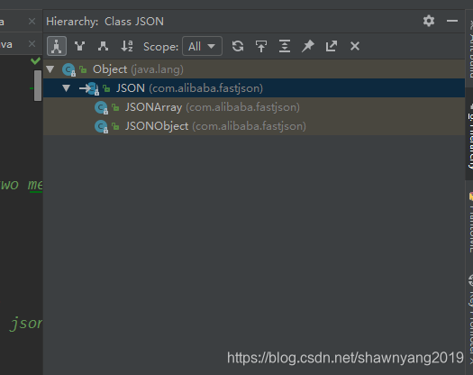
Task: Click the Hierarchy: Class JSON title
Action: tap(105, 22)
